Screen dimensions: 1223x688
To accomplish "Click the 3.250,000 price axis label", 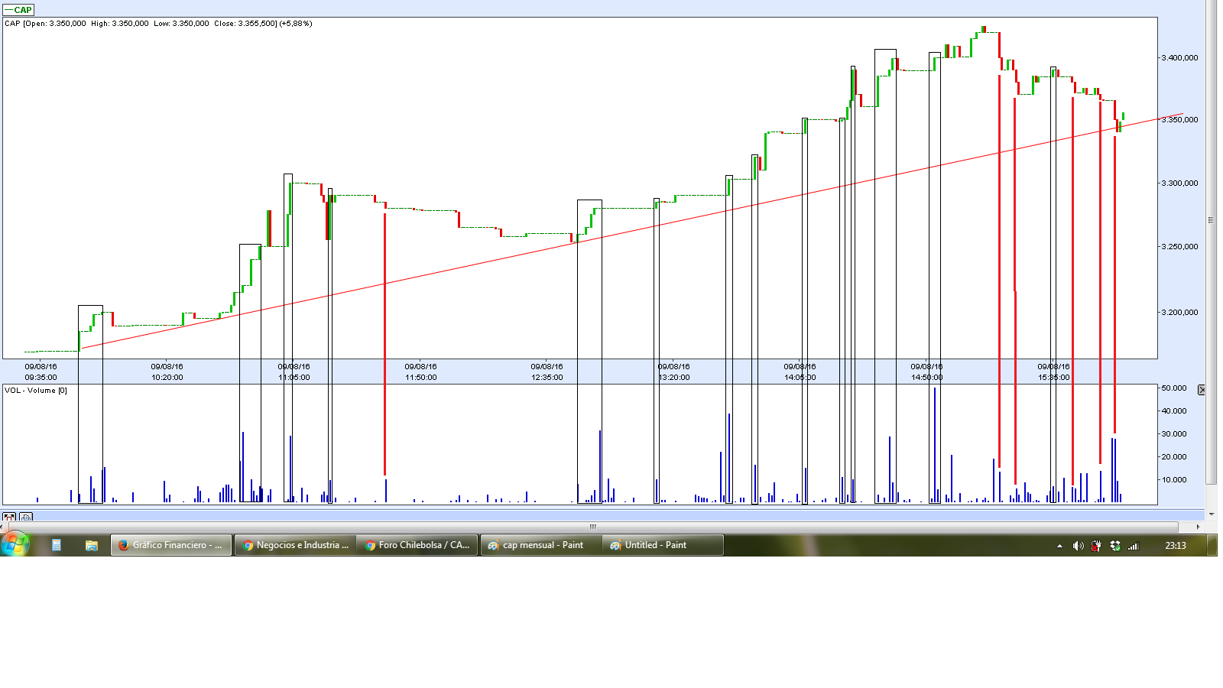I will (1179, 247).
